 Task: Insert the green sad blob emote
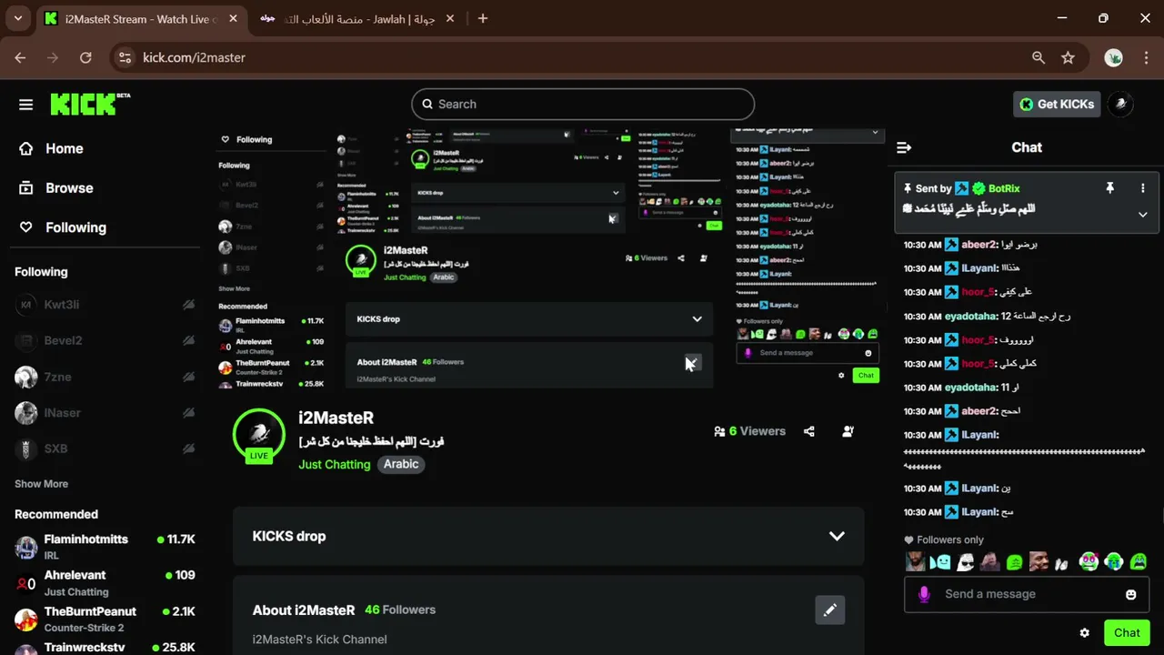coord(1015,562)
